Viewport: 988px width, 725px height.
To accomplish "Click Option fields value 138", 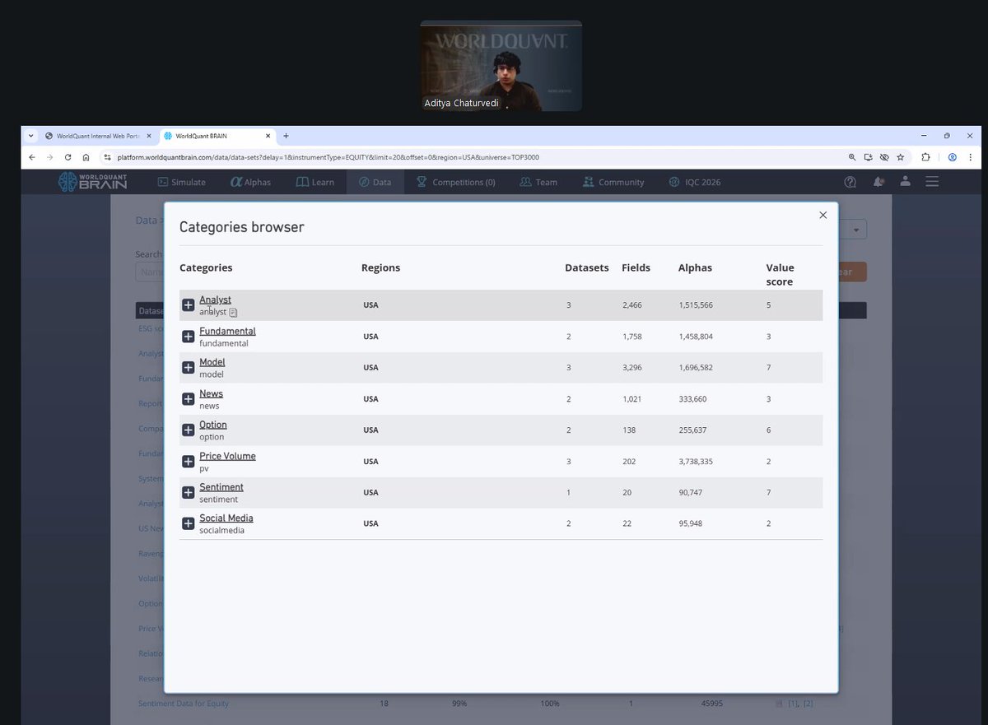I will (629, 430).
